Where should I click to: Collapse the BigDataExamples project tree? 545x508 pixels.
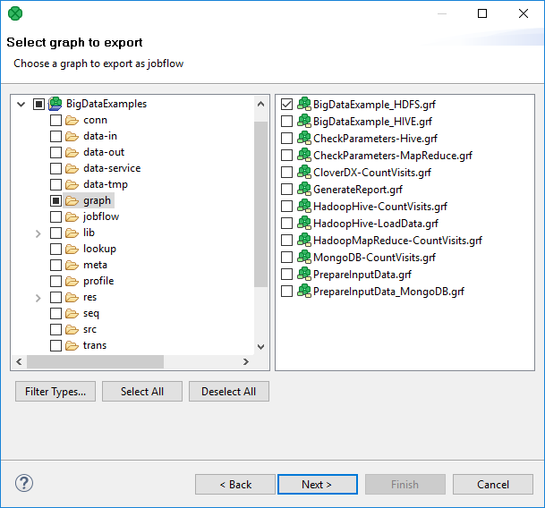(21, 104)
